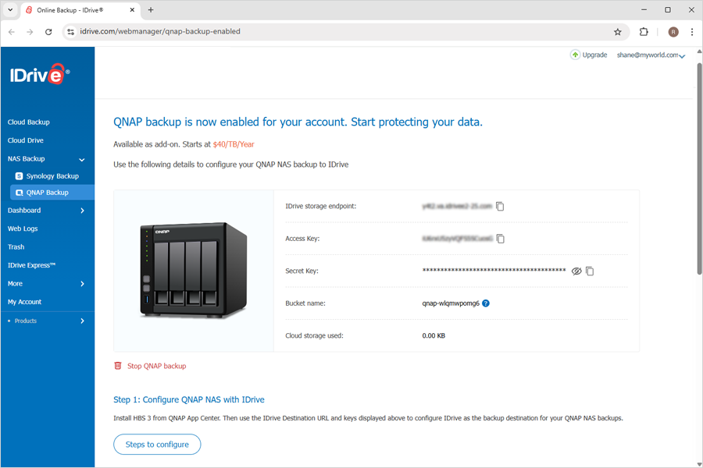Reveal the hidden Secret Key
The image size is (703, 468).
point(576,271)
